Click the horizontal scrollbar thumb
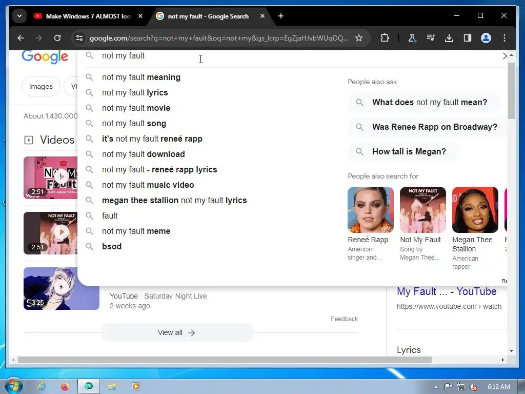The image size is (525, 394). pos(225,360)
